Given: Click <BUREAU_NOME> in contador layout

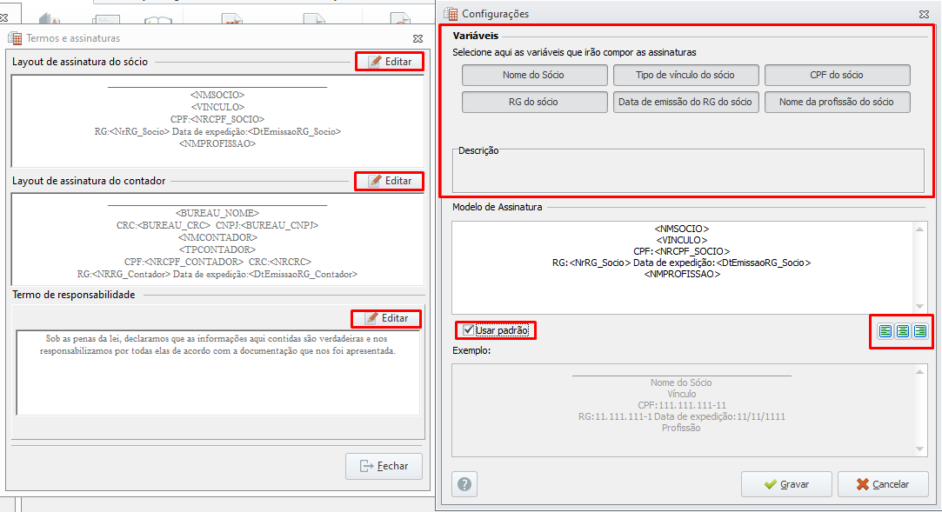Looking at the screenshot, I should click(217, 213).
